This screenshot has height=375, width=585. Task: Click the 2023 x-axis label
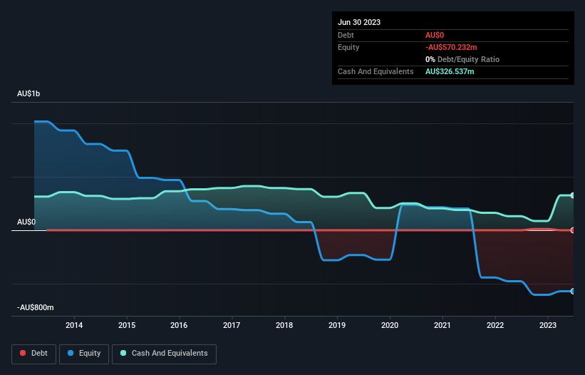coord(548,325)
